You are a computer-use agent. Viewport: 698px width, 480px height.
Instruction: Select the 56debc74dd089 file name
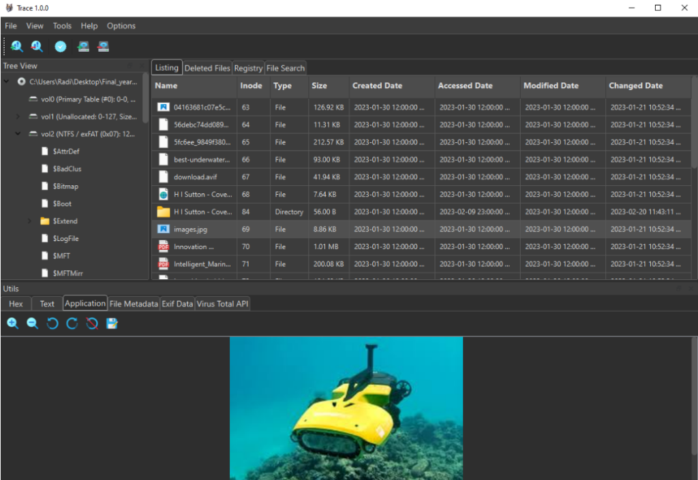click(201, 125)
